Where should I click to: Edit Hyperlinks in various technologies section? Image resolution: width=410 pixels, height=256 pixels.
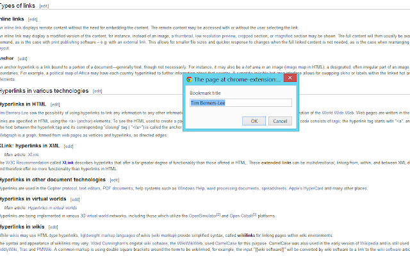97,91
